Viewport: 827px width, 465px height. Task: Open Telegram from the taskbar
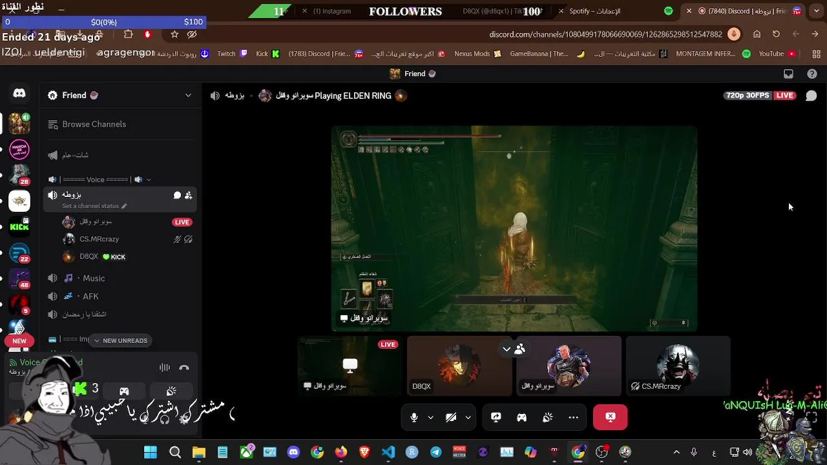(x=435, y=452)
